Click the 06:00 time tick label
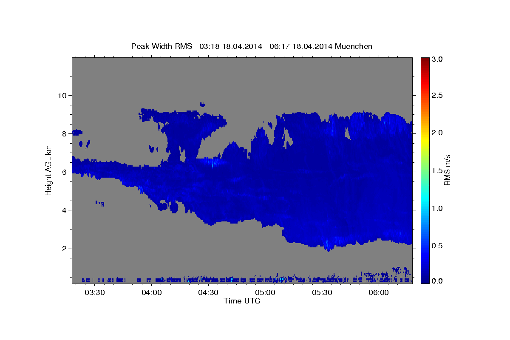 tap(379, 293)
